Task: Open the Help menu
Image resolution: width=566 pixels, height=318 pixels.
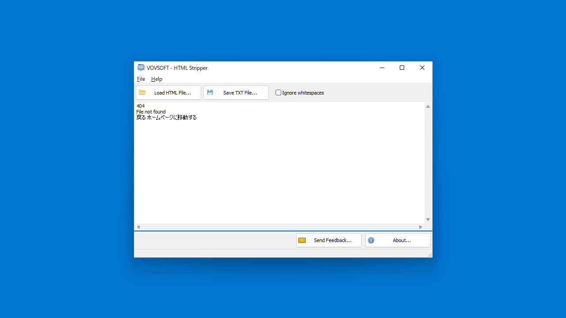Action: 157,79
